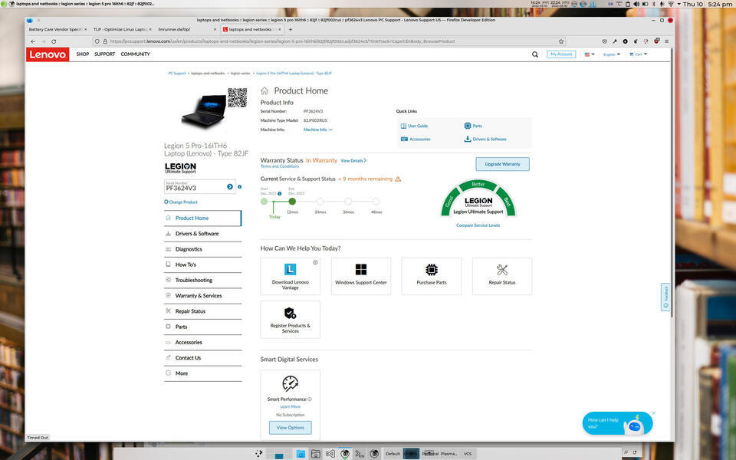The width and height of the screenshot is (736, 460).
Task: Click the QR code image
Action: click(x=238, y=97)
